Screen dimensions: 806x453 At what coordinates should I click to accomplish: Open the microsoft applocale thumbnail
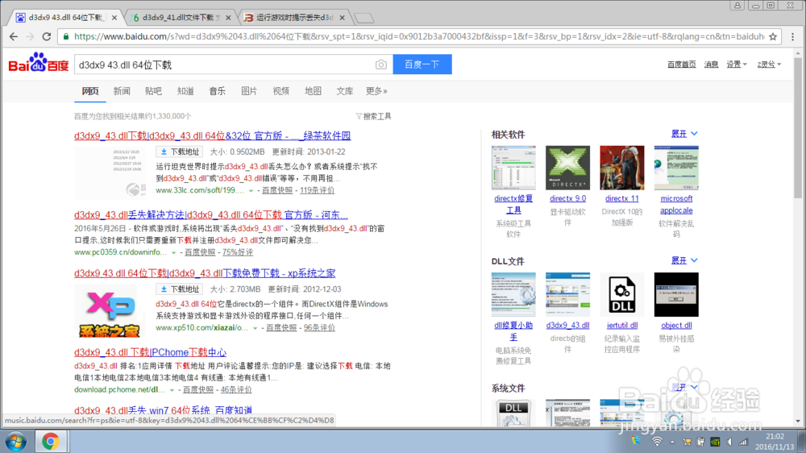[x=676, y=168]
